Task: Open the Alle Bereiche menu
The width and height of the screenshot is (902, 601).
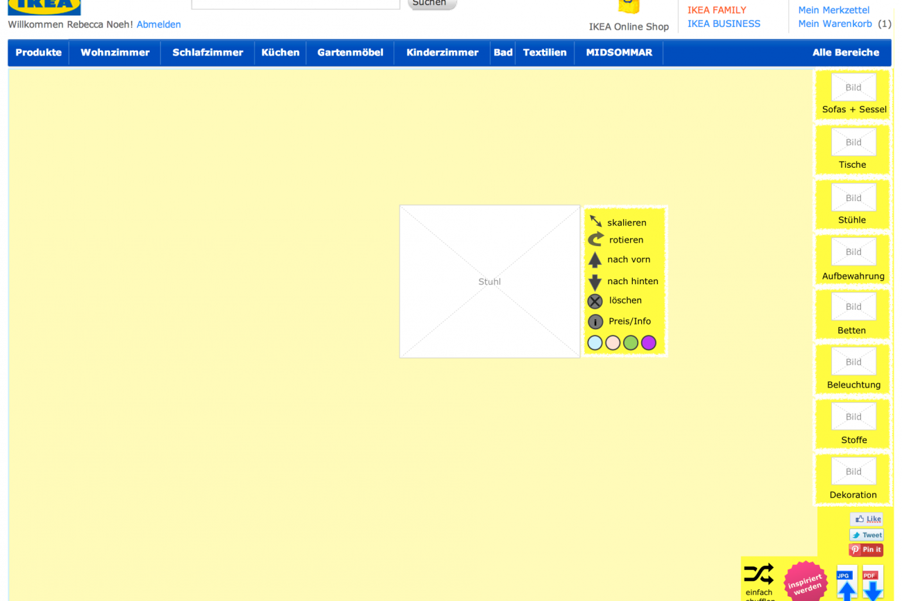Action: point(845,53)
